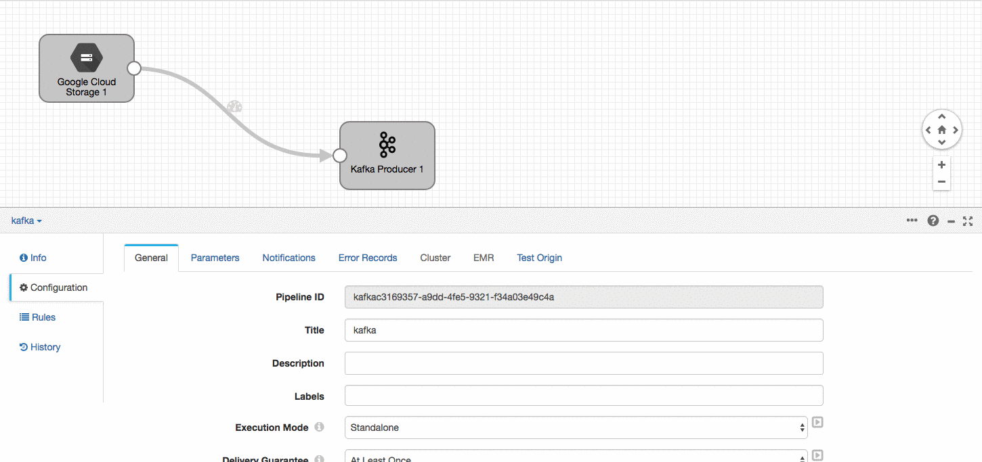Pan canvas down with the navigation arrow
The width and height of the screenshot is (982, 462).
941,143
